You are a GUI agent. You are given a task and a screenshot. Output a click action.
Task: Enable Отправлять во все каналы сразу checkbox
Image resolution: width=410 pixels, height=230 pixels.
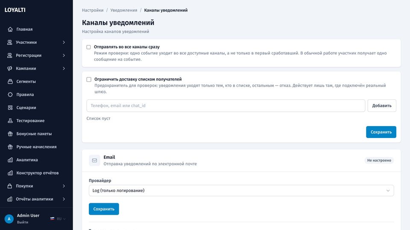(89, 47)
